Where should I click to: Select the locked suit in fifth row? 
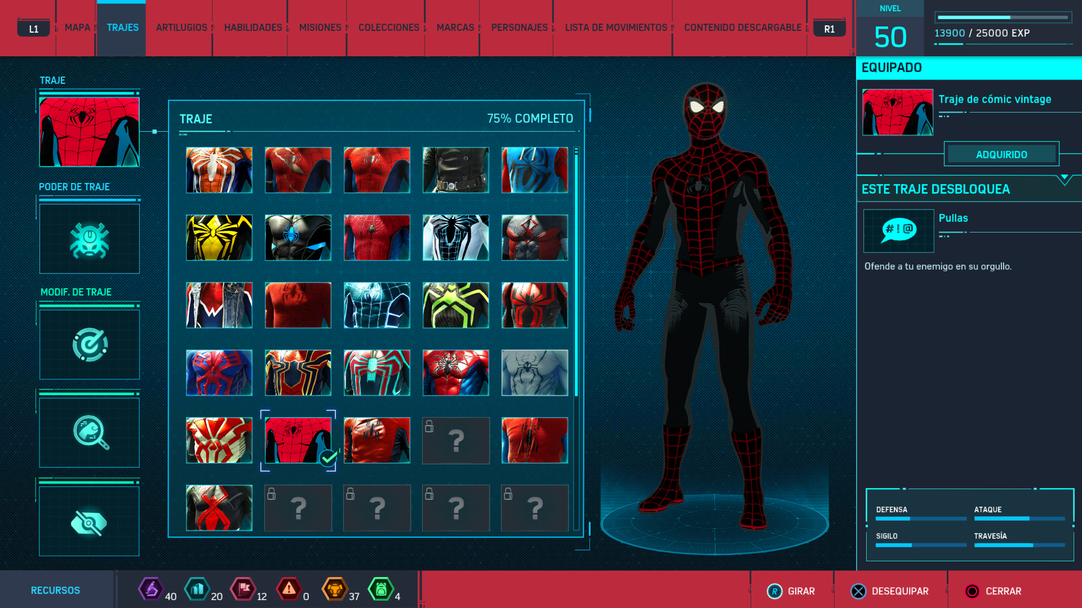[x=456, y=440]
